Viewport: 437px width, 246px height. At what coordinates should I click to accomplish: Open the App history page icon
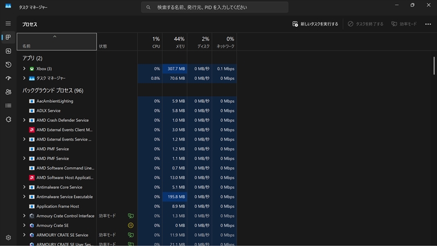pos(8,65)
